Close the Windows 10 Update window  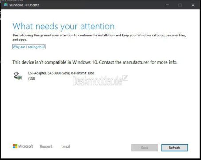tap(193, 5)
